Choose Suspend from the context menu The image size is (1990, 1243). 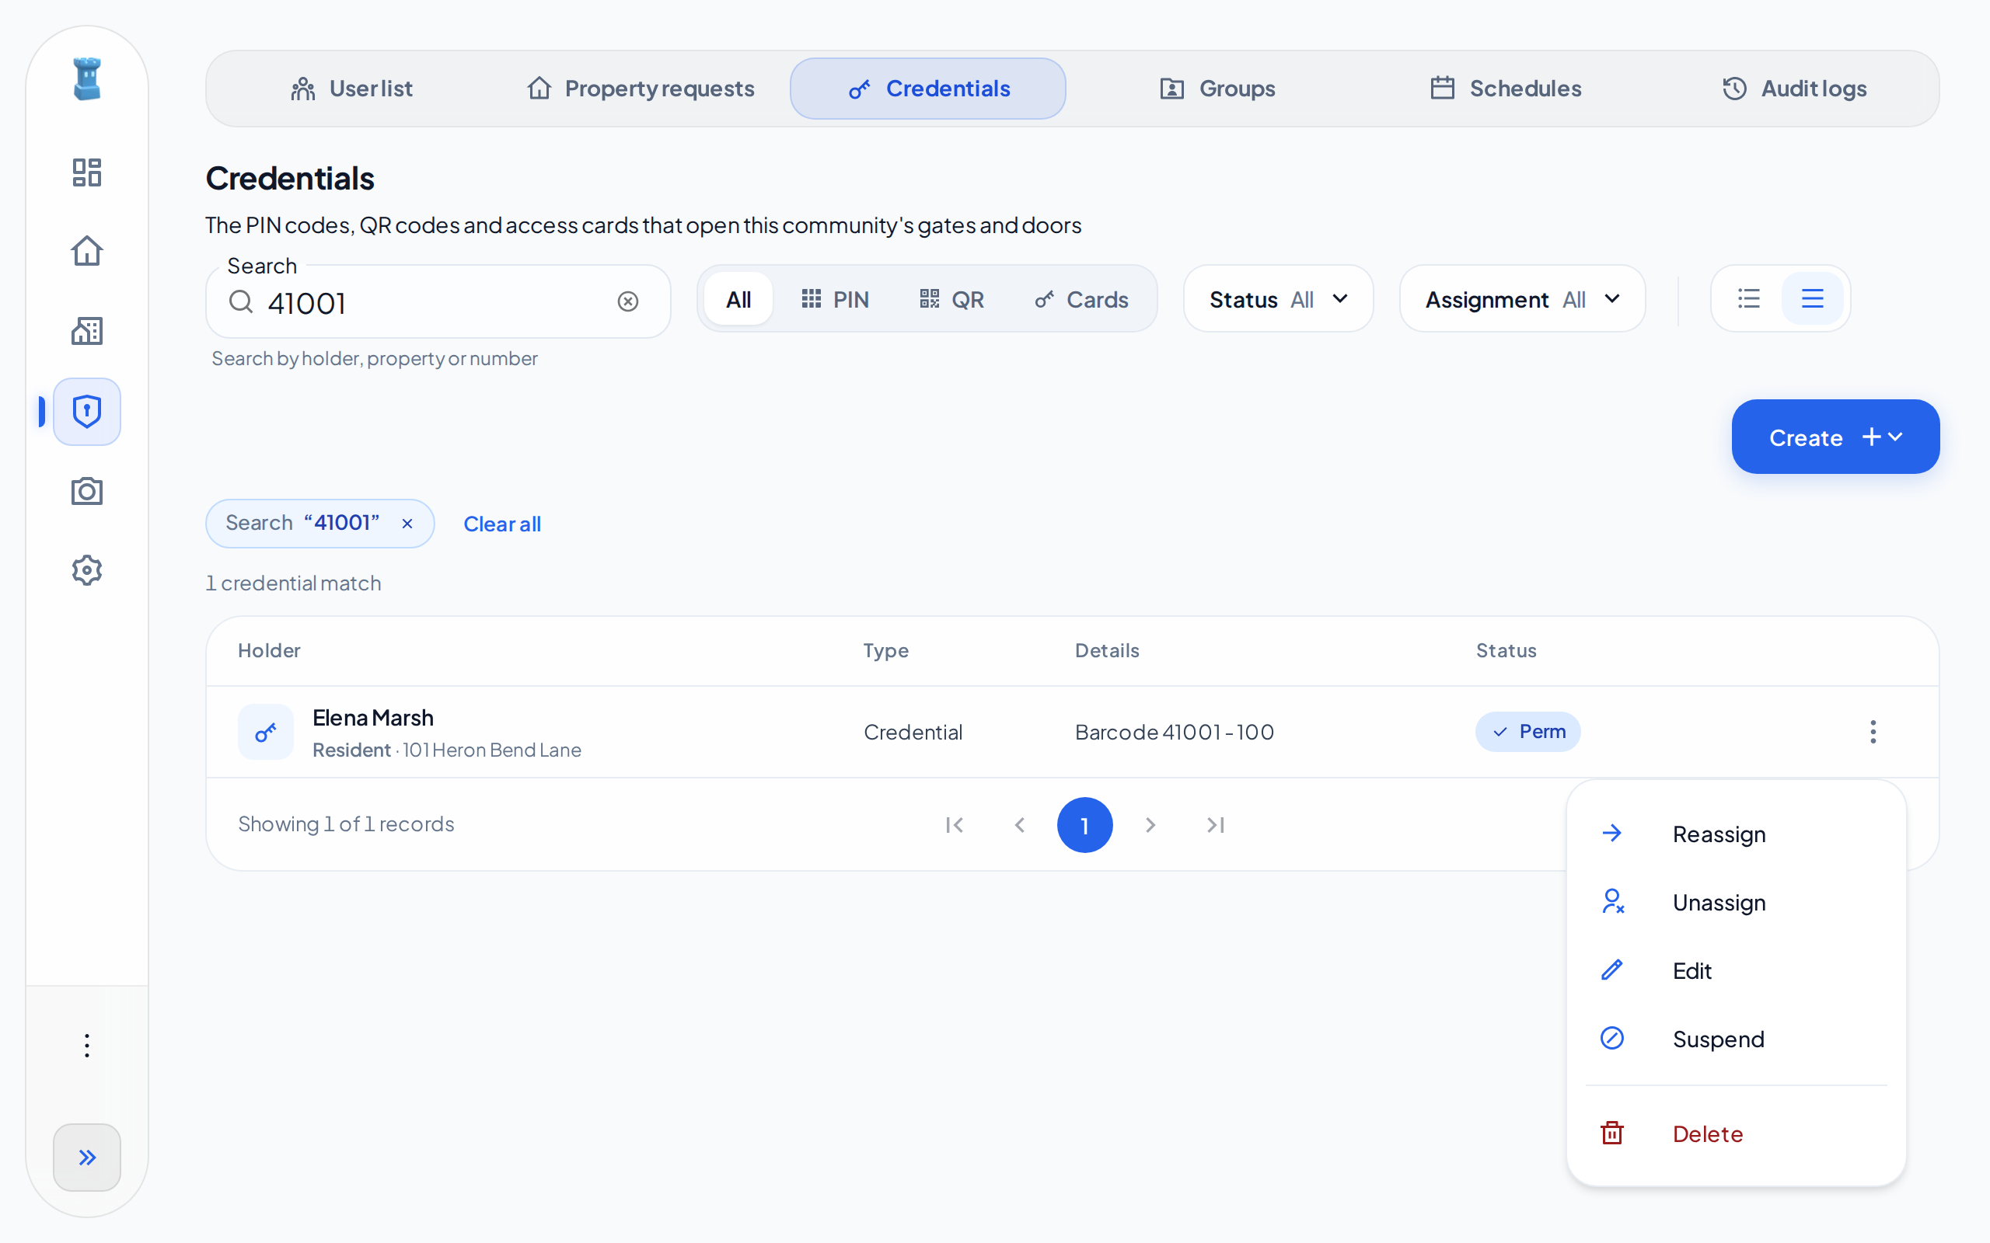[1735, 1039]
